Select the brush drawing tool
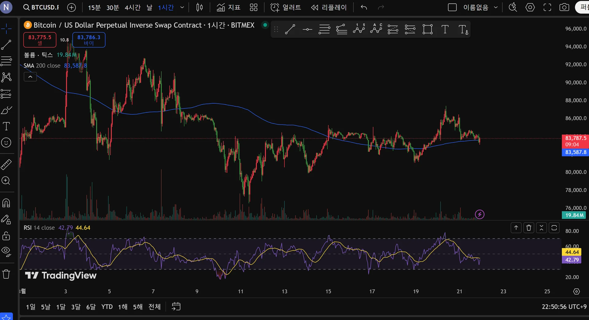Screen dimensions: 589x320 (x=6, y=110)
